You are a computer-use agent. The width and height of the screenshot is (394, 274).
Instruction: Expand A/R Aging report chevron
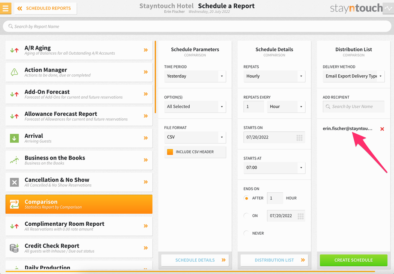pyautogui.click(x=146, y=50)
